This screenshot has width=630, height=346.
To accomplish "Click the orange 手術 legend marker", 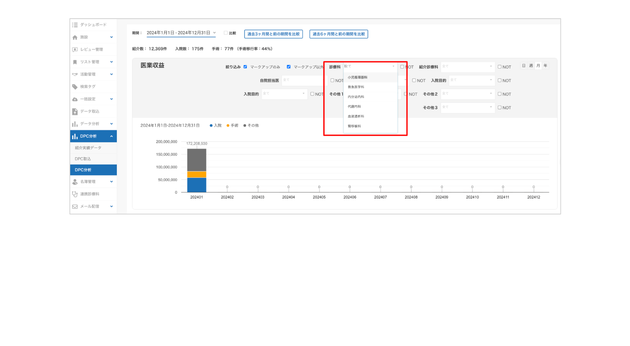I will (x=228, y=125).
